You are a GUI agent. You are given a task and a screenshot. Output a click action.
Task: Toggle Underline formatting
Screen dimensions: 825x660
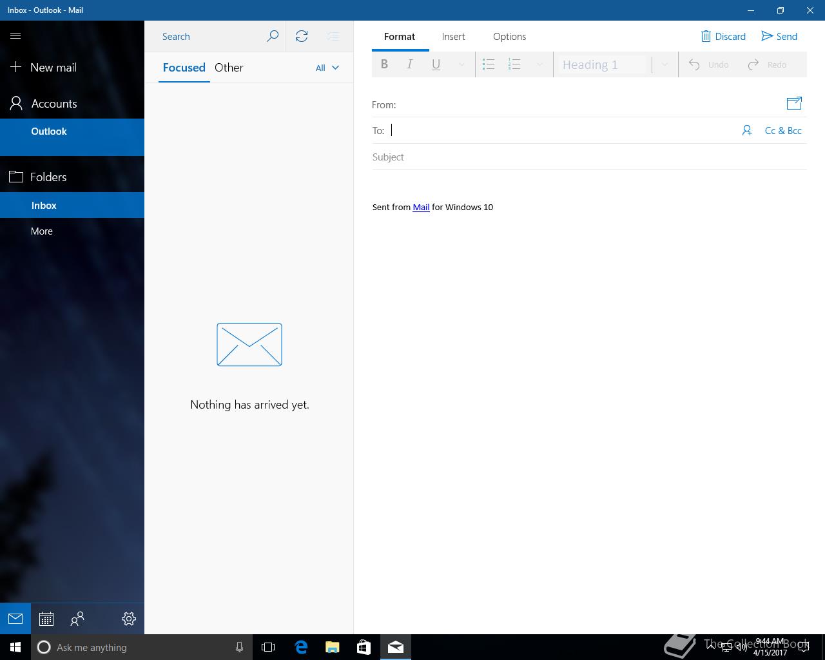click(x=436, y=64)
